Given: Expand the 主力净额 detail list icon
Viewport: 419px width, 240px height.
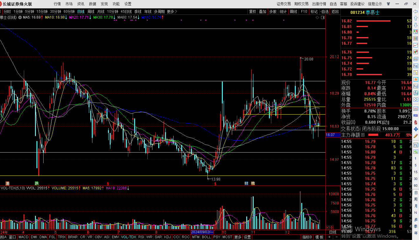Looking at the screenshot, I should click(x=363, y=135).
